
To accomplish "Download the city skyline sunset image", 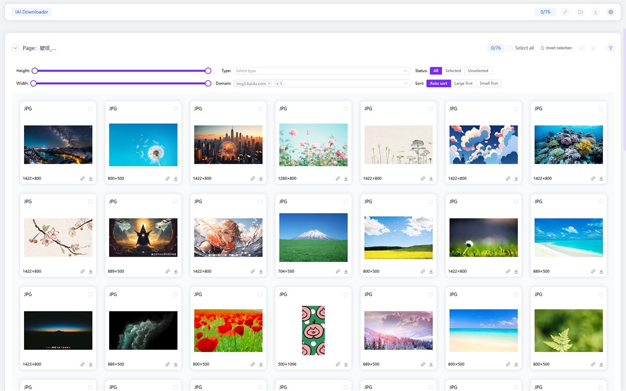I will pyautogui.click(x=261, y=178).
